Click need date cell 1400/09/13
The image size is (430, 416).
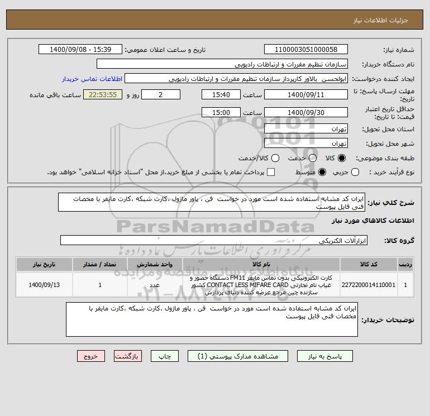[44, 285]
